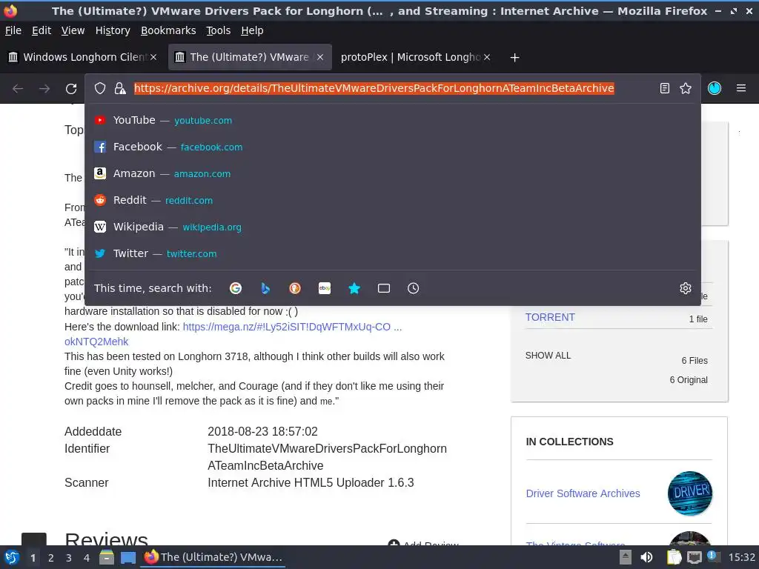Viewport: 759px width, 569px height.
Task: Search open tabs icon
Action: point(384,288)
